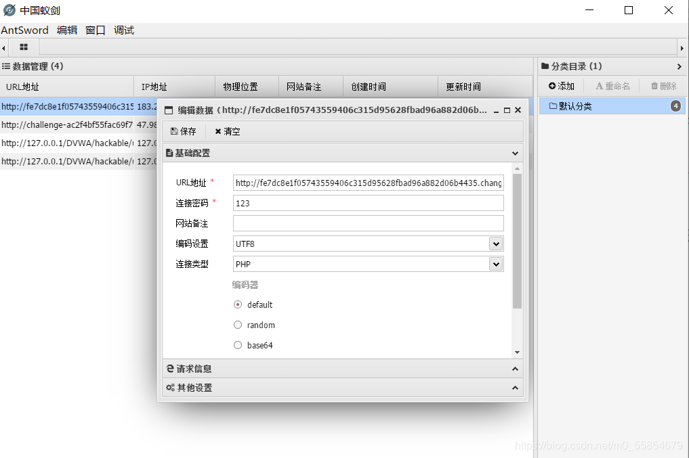Click the 编码器 label
The height and width of the screenshot is (458, 689).
(x=245, y=285)
